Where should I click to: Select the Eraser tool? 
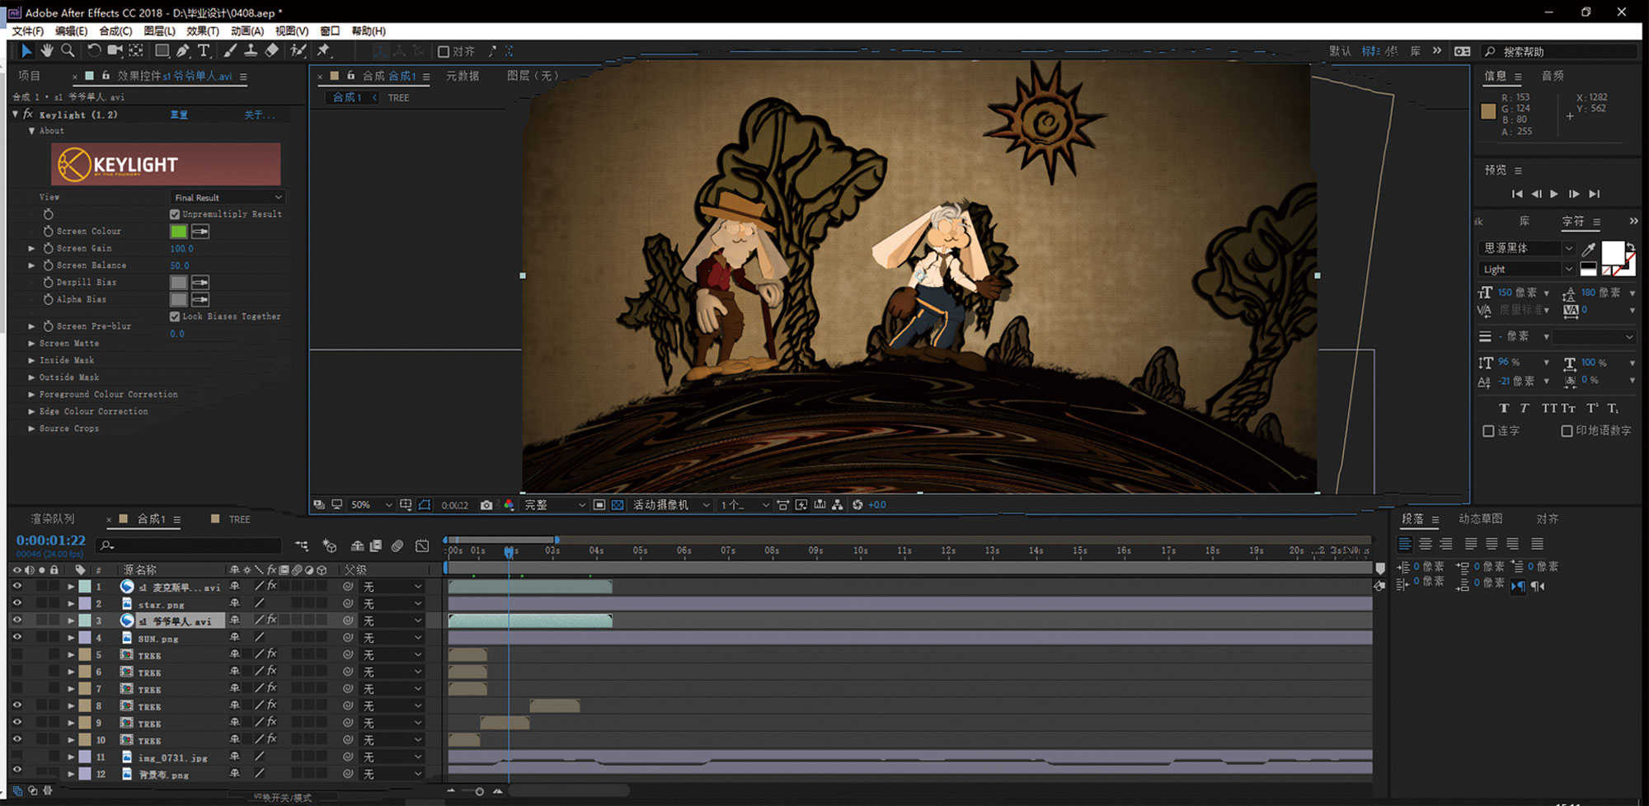point(271,51)
